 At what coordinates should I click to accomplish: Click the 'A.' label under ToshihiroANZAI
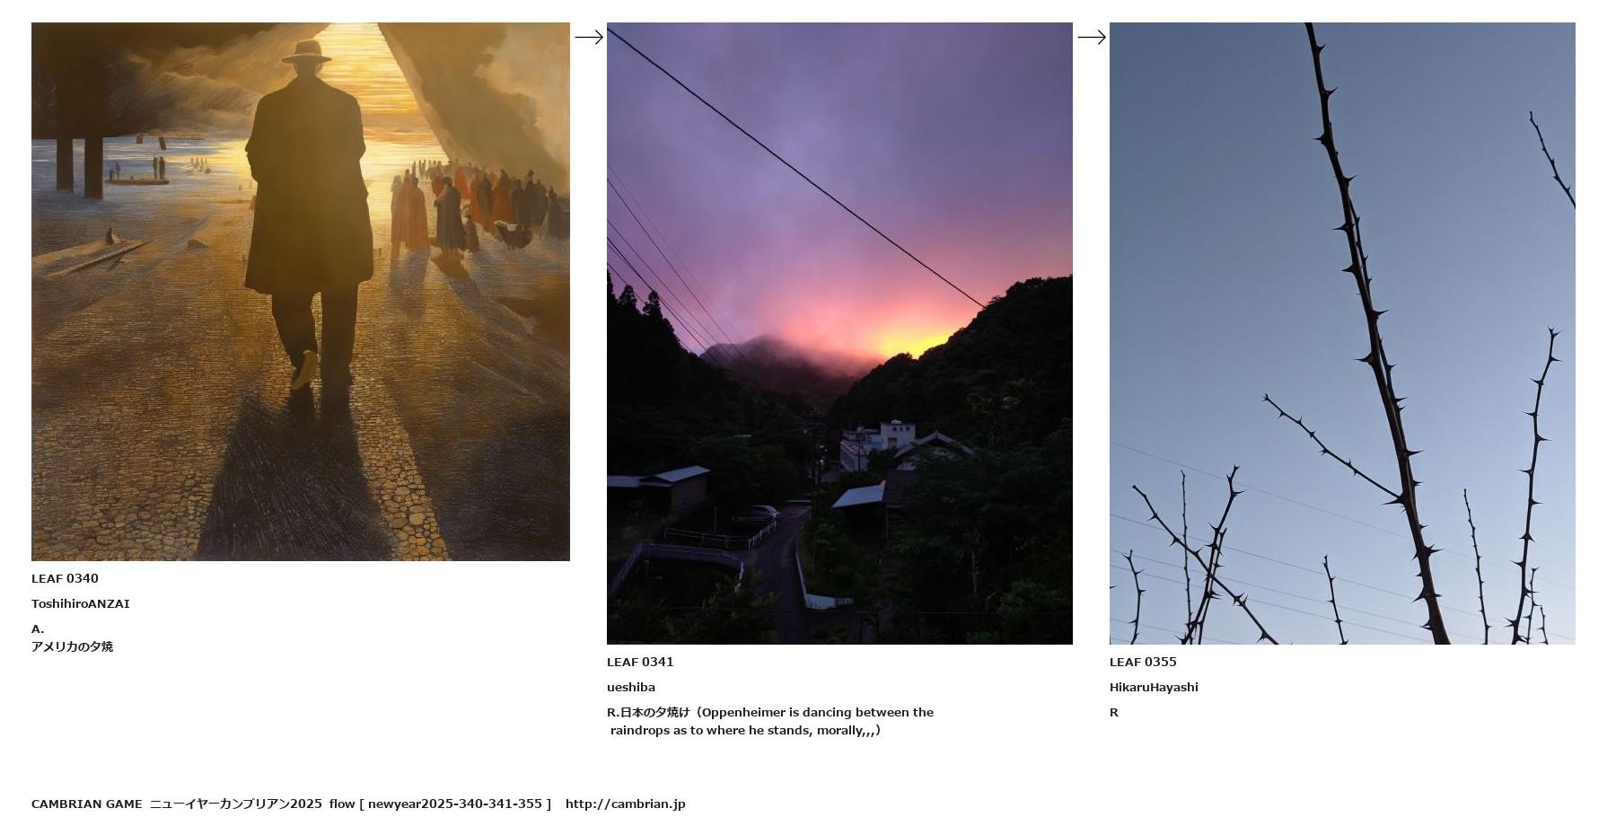point(38,628)
